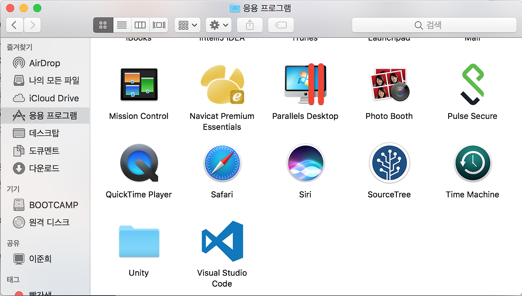
Task: Open the gear action menu
Action: coord(219,25)
